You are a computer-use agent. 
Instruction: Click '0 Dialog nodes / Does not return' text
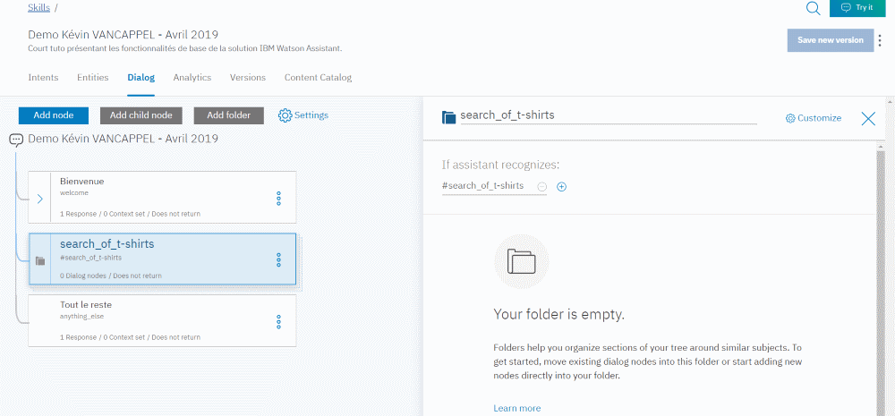click(x=111, y=276)
